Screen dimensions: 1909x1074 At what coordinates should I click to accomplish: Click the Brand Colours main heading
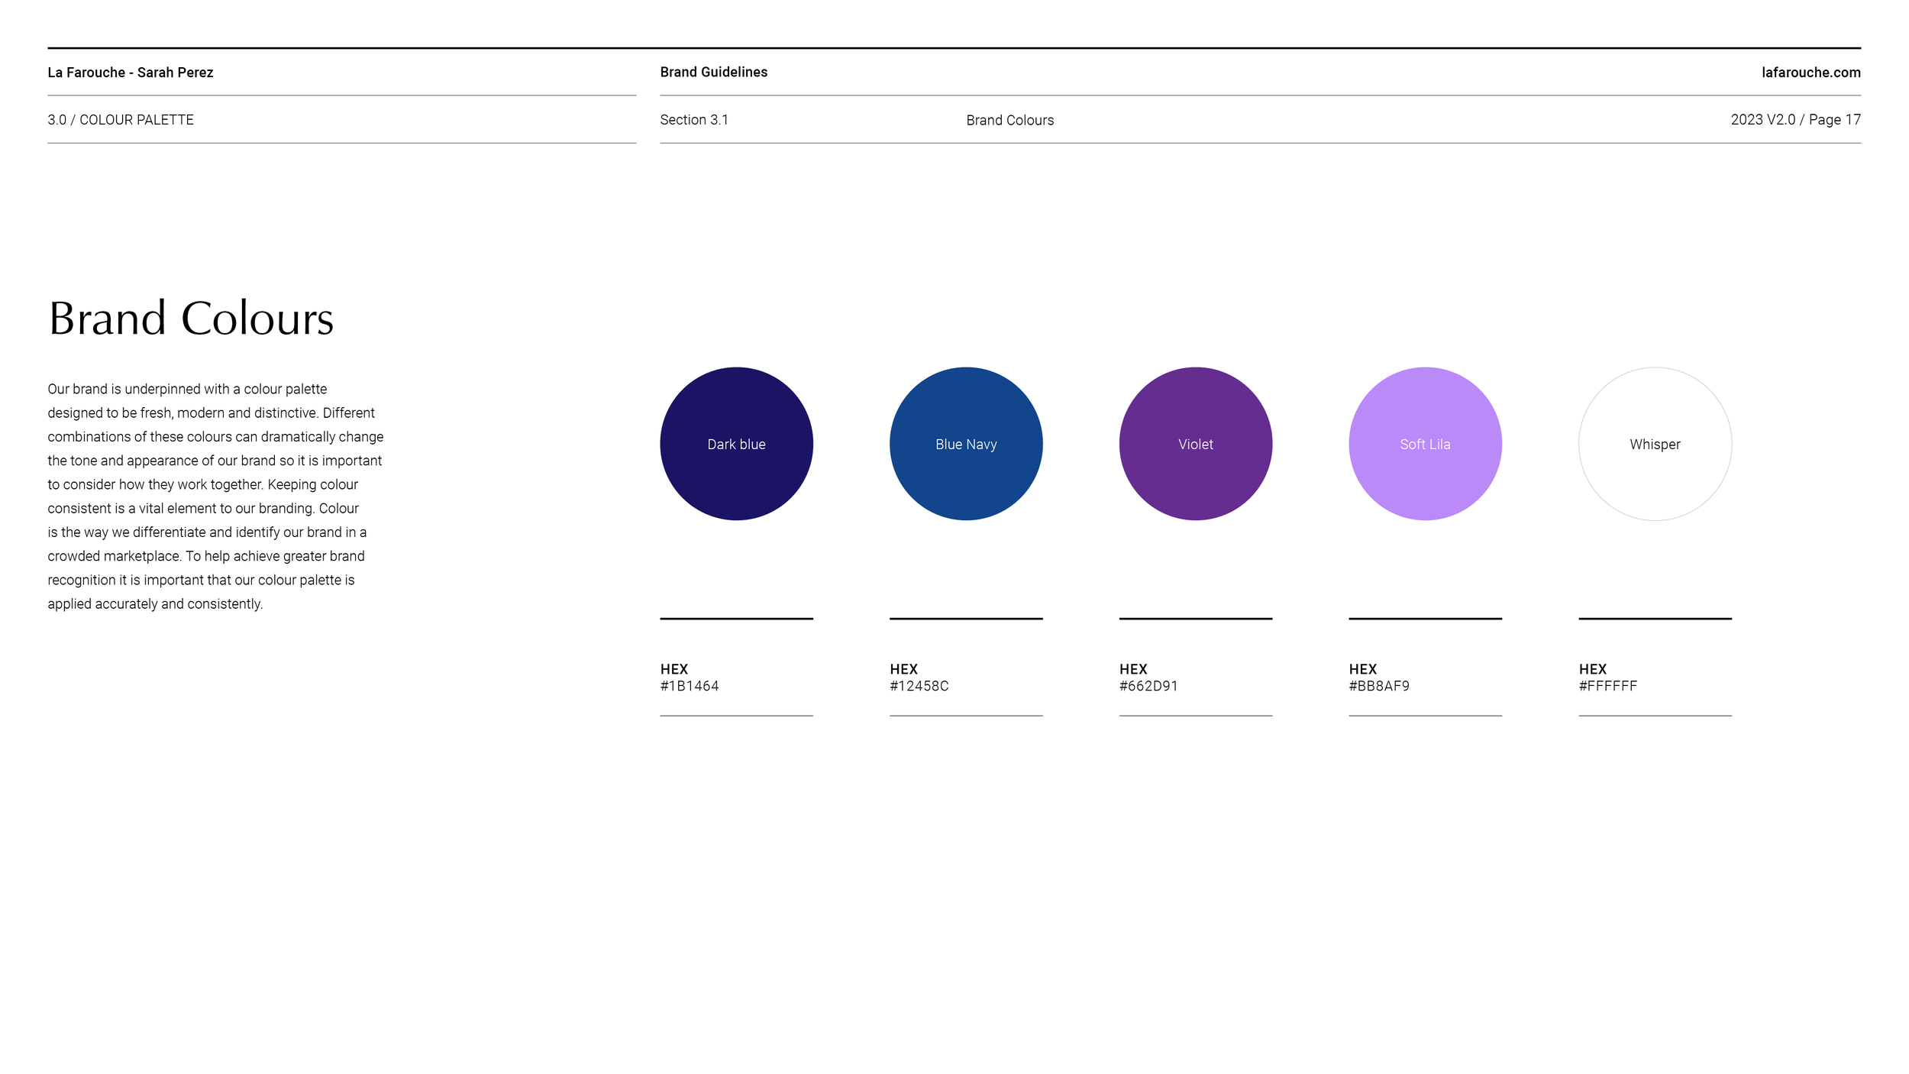coord(191,318)
